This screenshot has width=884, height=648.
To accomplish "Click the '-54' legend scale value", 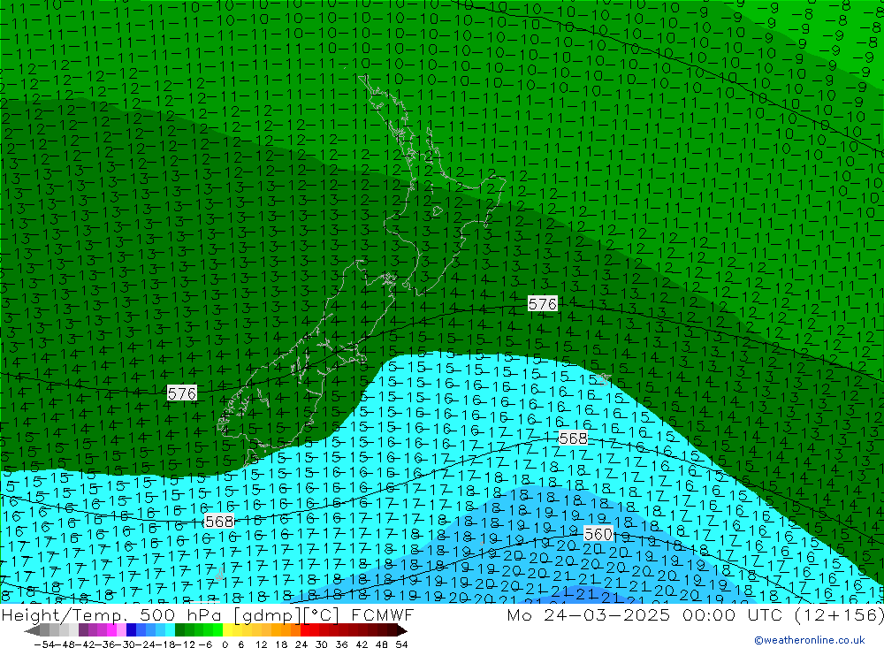I will pos(44,644).
